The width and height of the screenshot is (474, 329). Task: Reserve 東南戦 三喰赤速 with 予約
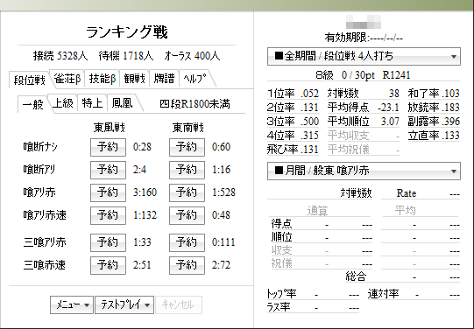point(187,265)
